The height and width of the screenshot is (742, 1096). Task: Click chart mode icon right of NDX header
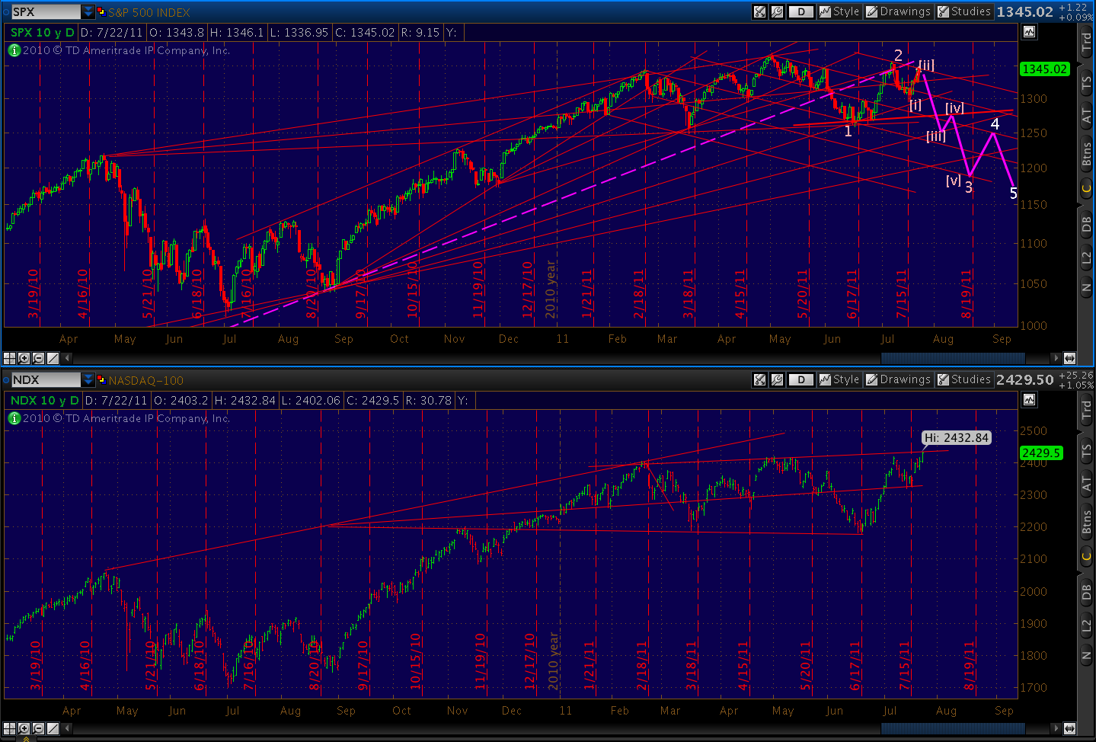1029,400
